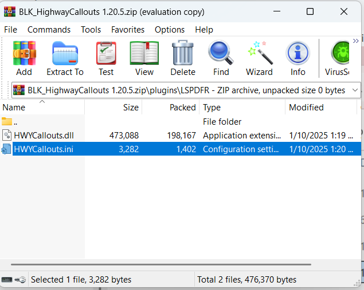The height and width of the screenshot is (290, 364).
Task: Click the '..' parent directory entry
Action: tap(15, 122)
